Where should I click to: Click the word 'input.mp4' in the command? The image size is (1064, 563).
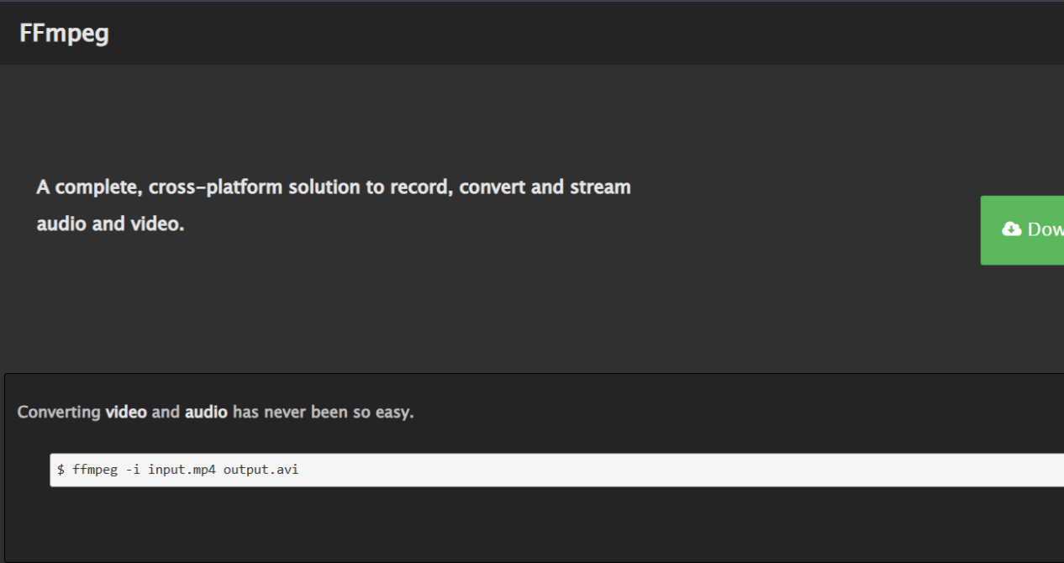[x=182, y=470]
